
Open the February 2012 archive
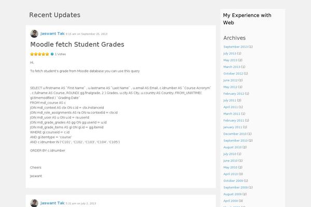coord(233,94)
